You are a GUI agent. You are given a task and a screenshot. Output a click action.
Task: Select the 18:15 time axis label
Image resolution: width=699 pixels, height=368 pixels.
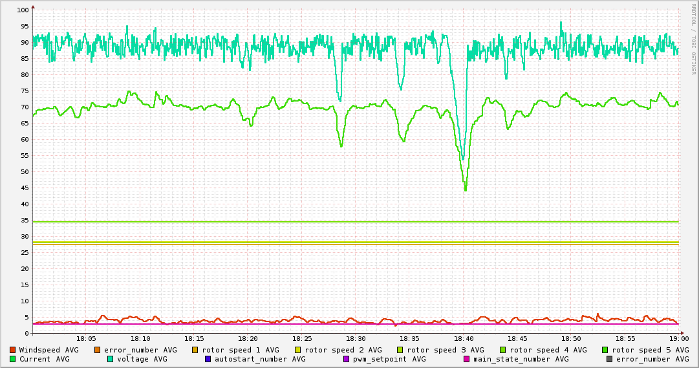point(194,339)
